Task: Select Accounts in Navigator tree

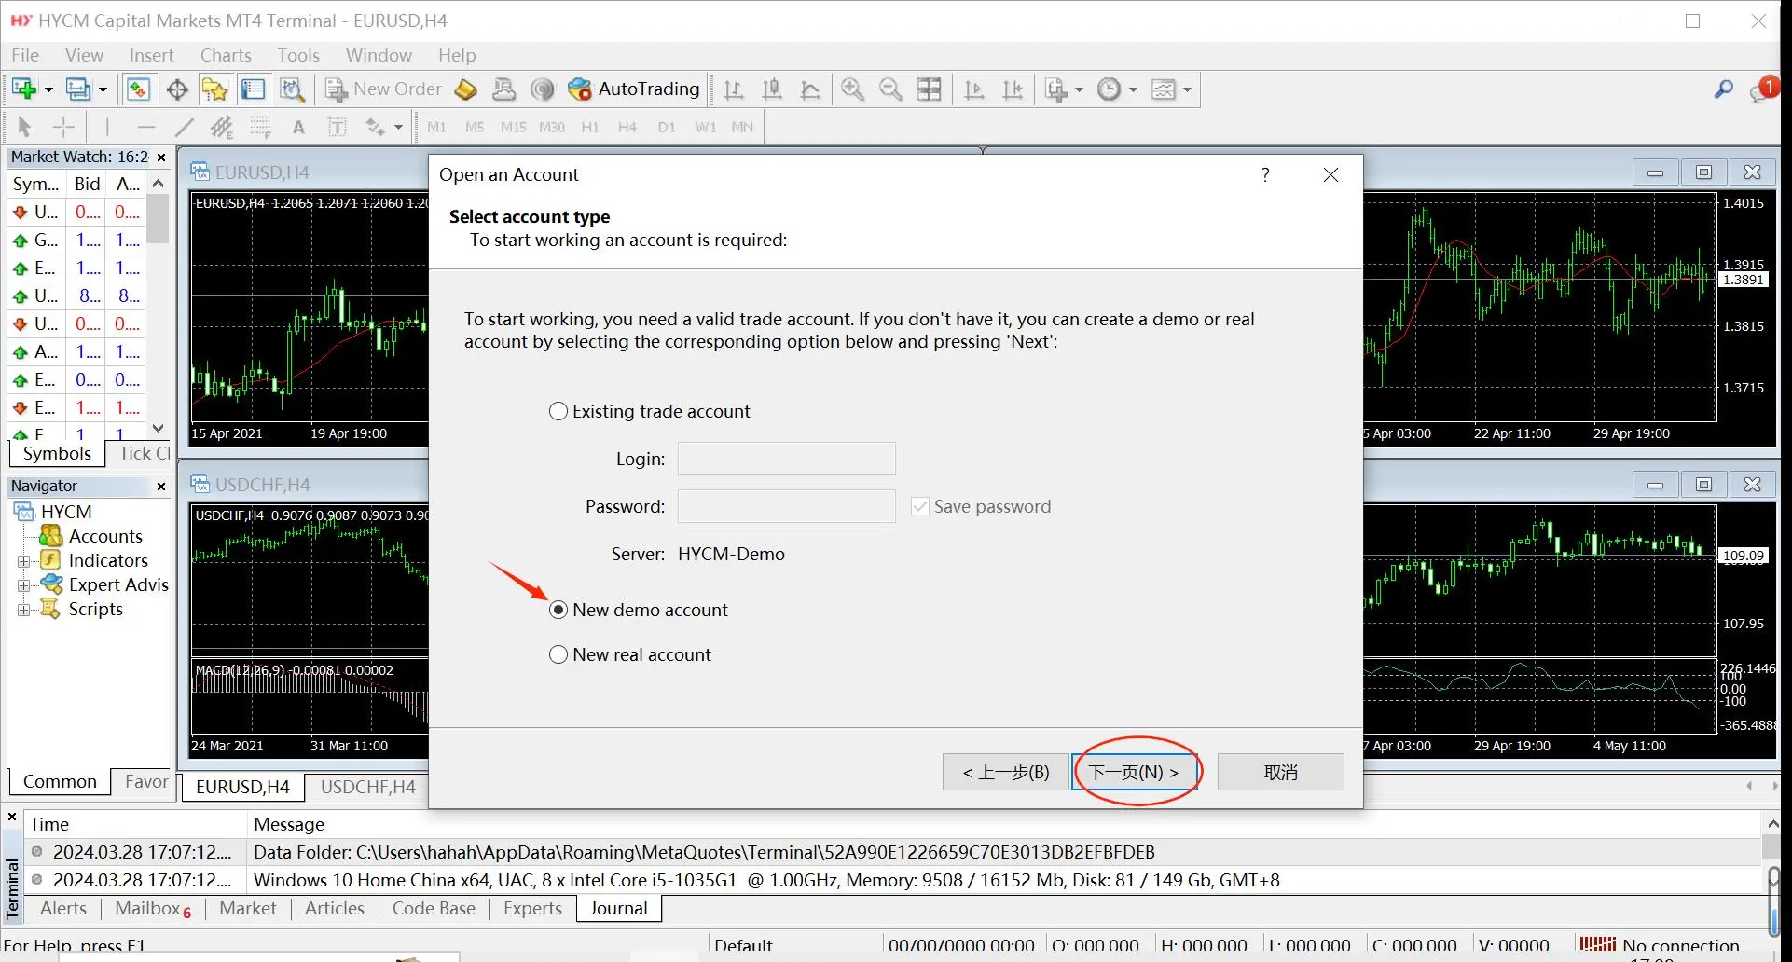Action: [x=105, y=536]
